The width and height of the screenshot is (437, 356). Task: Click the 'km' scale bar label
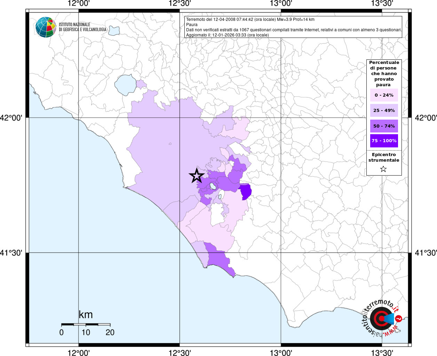coord(86,315)
